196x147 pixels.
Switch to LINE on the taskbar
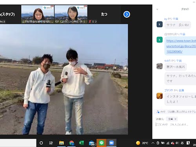(102, 143)
